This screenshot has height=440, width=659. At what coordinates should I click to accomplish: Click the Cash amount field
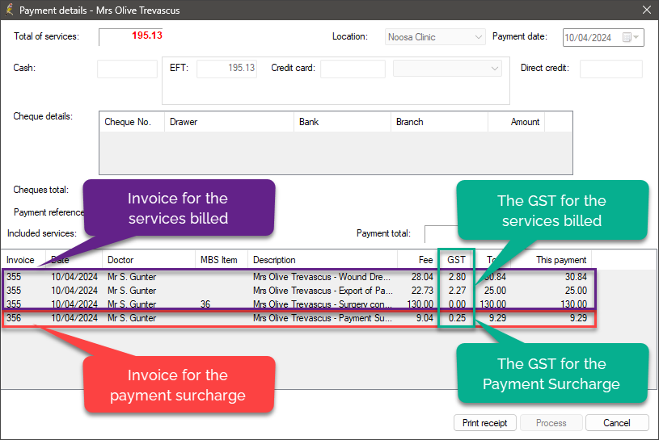click(127, 69)
